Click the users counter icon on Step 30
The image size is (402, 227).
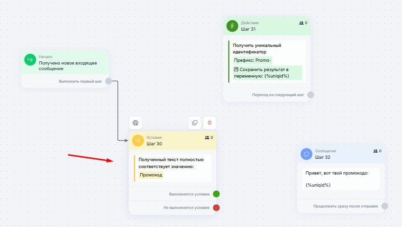207,137
